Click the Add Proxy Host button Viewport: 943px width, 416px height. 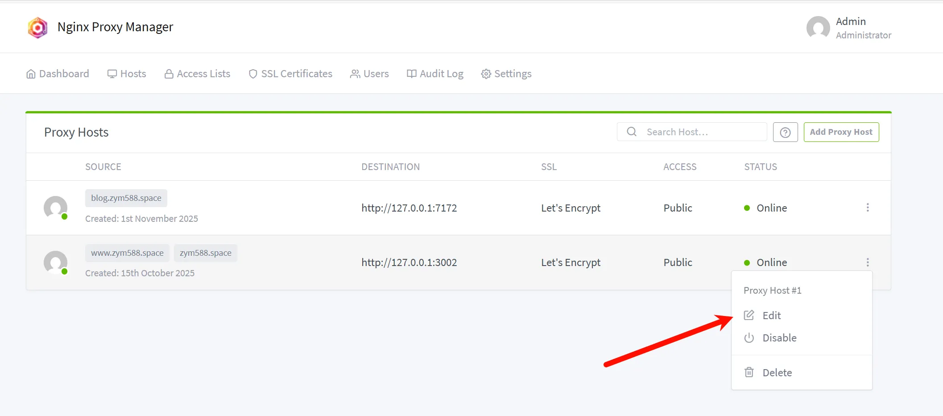coord(841,132)
